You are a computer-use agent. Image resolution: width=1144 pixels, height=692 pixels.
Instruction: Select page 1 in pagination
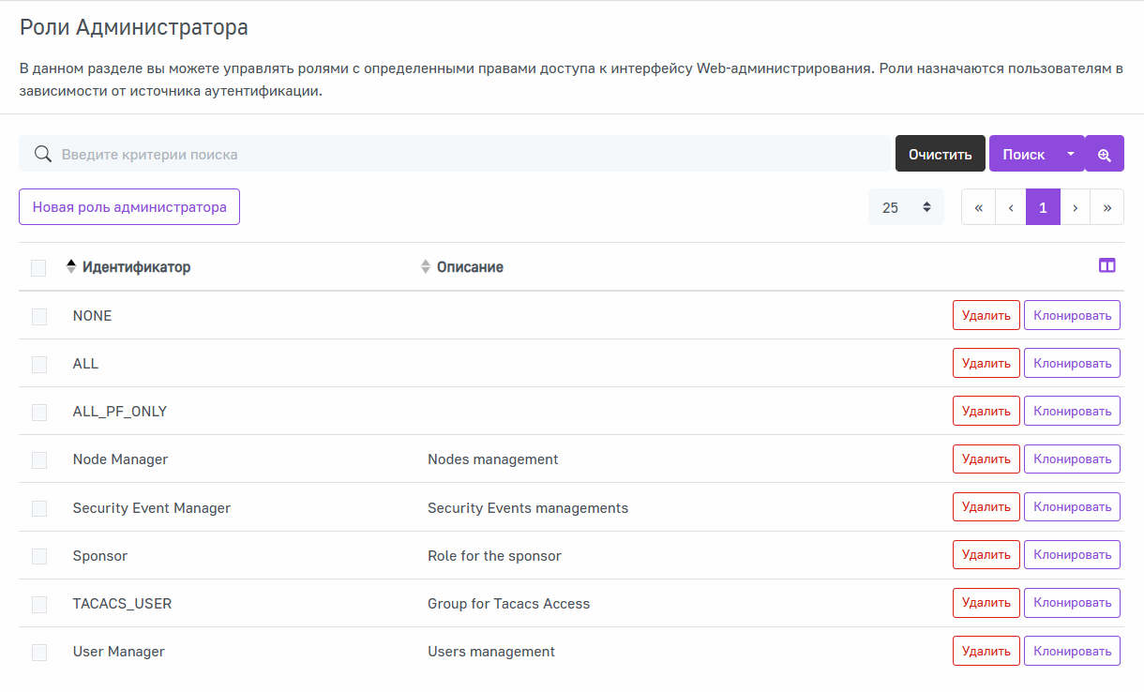pos(1043,207)
